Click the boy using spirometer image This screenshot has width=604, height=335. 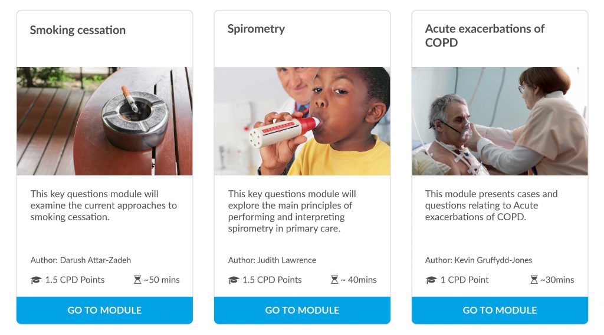302,121
